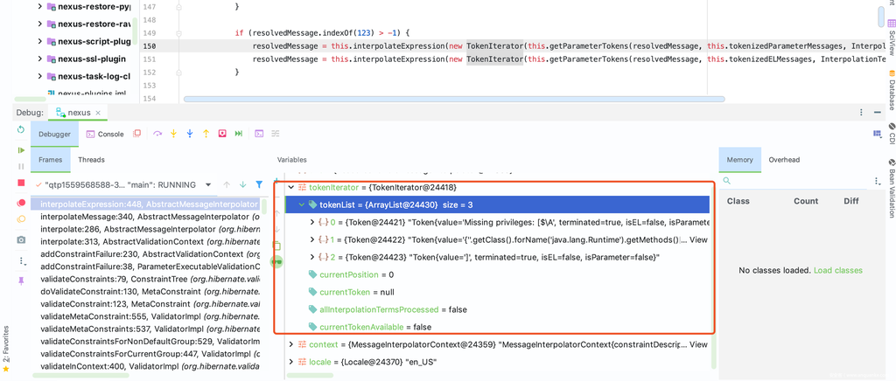Click the Load classes link
This screenshot has width=896, height=381.
coord(837,271)
